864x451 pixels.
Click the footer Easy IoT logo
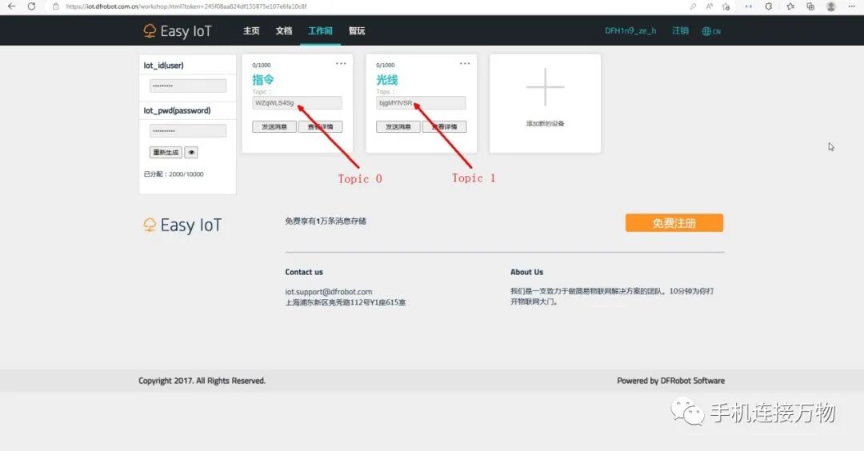(x=182, y=225)
